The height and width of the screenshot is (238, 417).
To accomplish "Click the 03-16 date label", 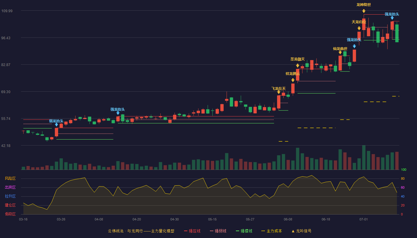I will click(x=23, y=219).
